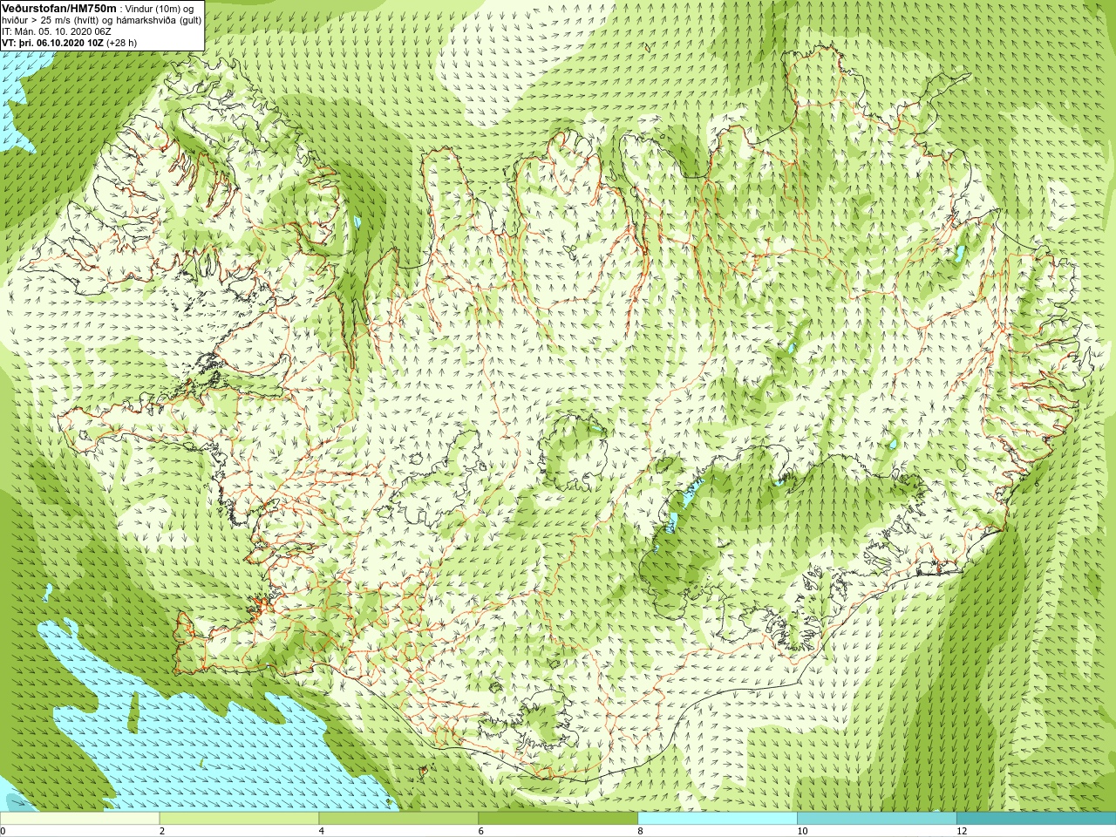The image size is (1116, 837).
Task: Click the legend label '0'
Action: 3,831
